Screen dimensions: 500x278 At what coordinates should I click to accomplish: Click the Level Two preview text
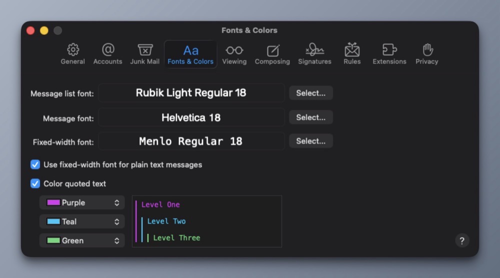pos(166,221)
